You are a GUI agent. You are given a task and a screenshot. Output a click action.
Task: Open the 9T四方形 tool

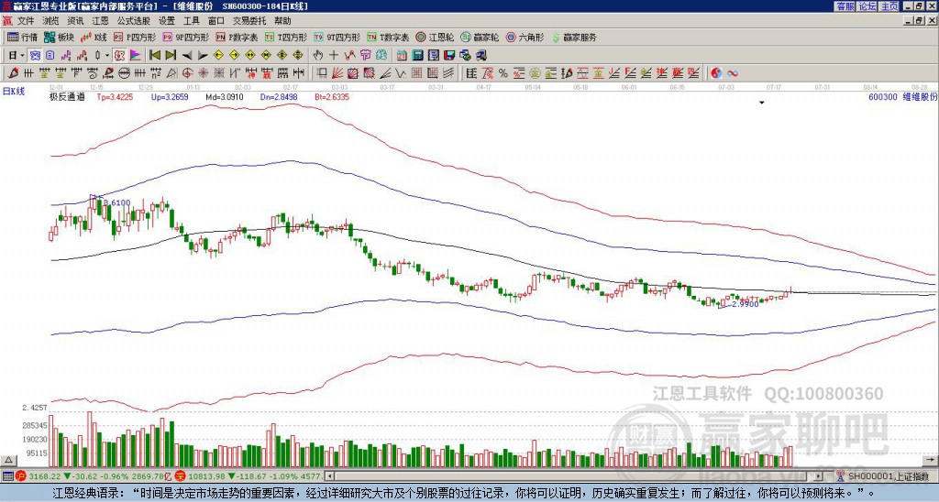pos(337,38)
